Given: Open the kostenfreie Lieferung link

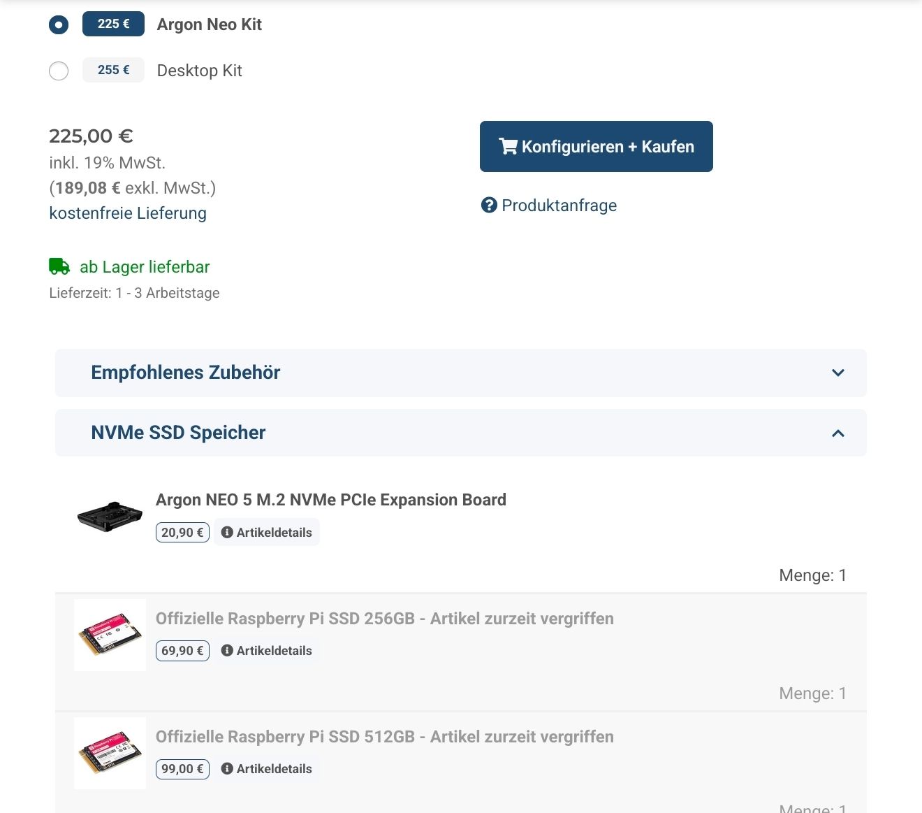Looking at the screenshot, I should [x=128, y=213].
